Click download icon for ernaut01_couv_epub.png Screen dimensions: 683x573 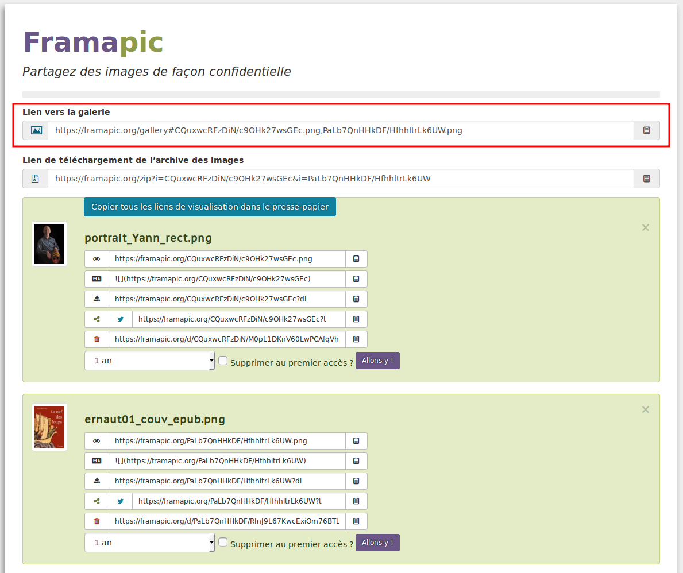point(97,481)
